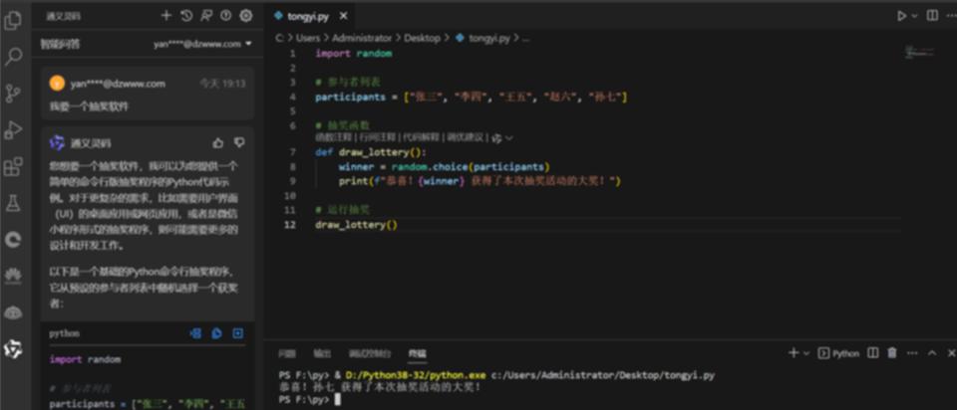Screen dimensions: 957x410
Task: Open the Search view in activity bar
Action: tap(13, 57)
